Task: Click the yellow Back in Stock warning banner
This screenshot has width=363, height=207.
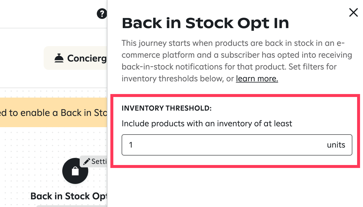Action: 53,113
